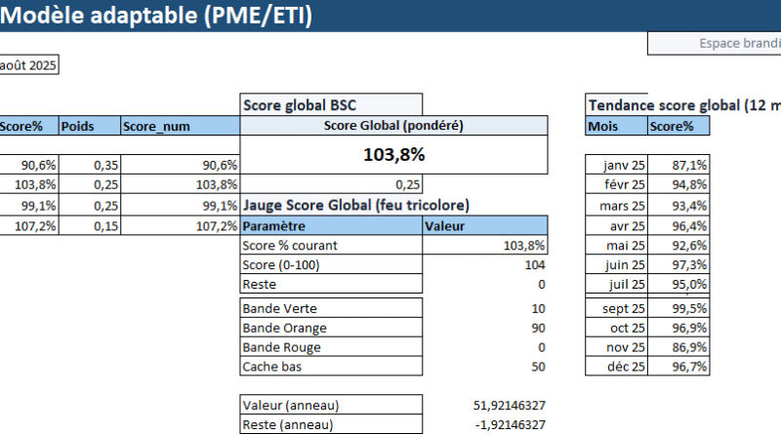Select the 'août 2025' date cell
The image size is (781, 434).
click(29, 65)
